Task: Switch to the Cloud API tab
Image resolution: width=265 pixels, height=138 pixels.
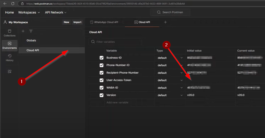Action: [x=142, y=22]
